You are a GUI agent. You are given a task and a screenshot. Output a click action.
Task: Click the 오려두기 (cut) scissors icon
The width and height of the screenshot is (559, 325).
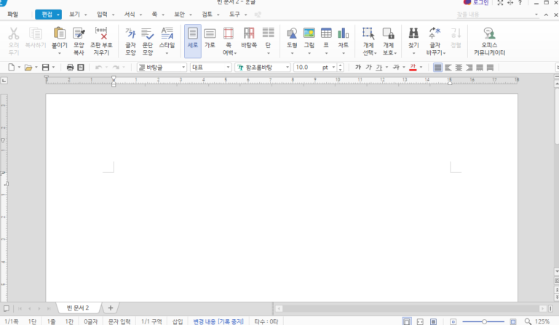point(14,33)
